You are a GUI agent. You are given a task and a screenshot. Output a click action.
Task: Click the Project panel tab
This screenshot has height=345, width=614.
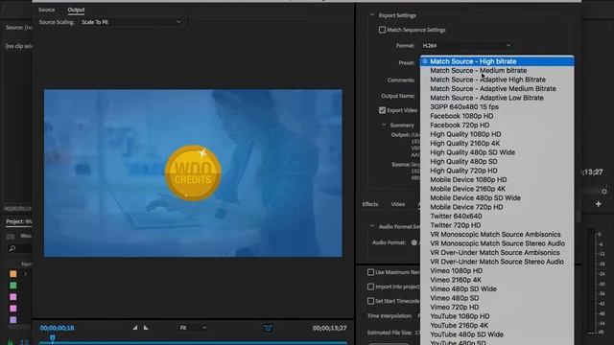(x=19, y=221)
